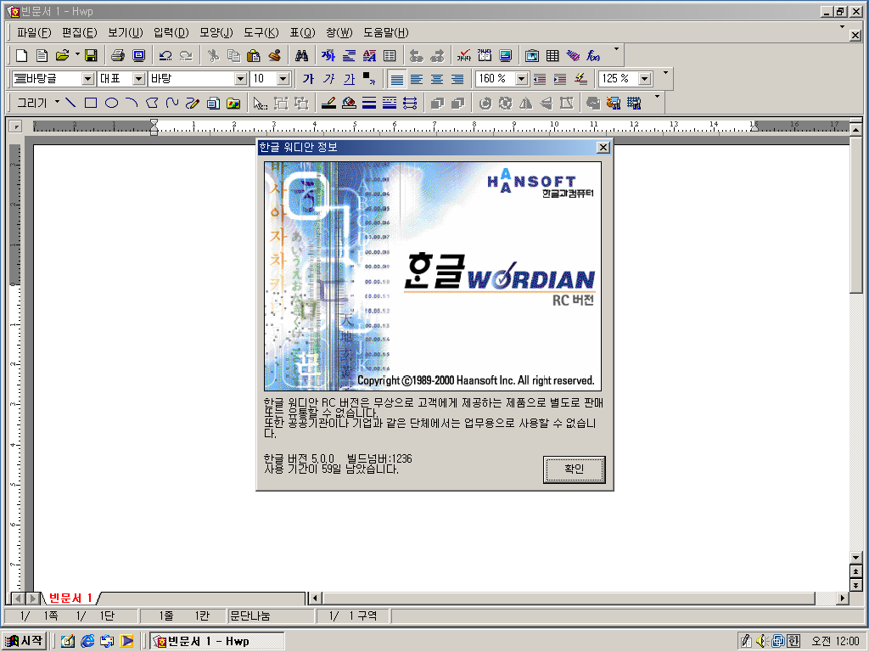Select the line drawing tool

click(70, 103)
